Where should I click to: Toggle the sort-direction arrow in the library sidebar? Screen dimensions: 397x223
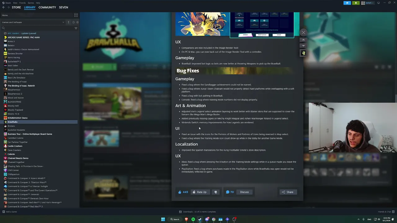pos(69,22)
